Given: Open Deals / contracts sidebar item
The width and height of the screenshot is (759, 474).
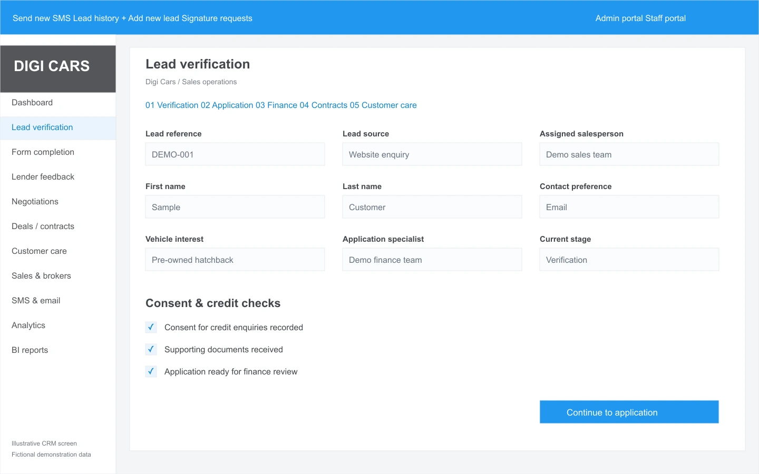Looking at the screenshot, I should (x=58, y=226).
